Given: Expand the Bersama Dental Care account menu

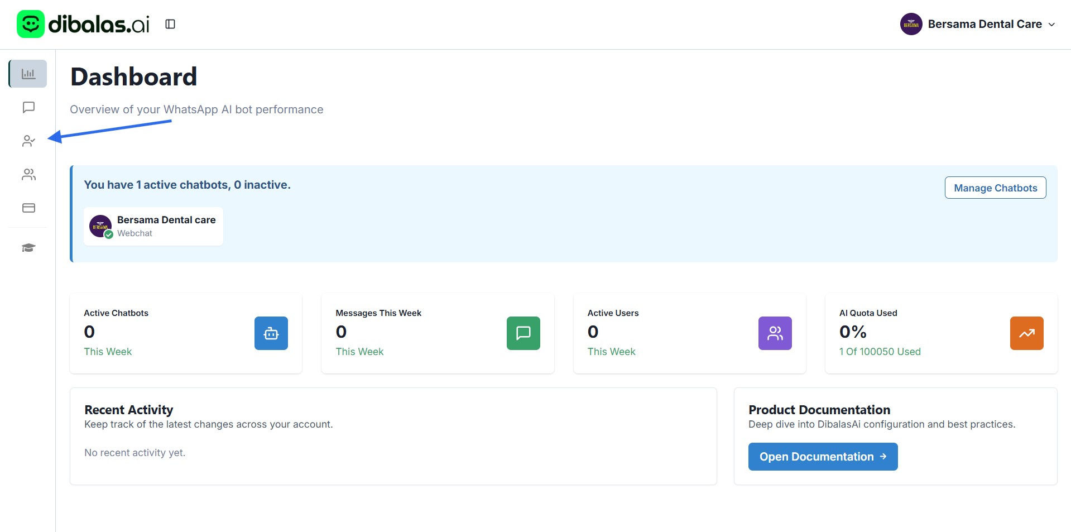Looking at the screenshot, I should point(984,24).
